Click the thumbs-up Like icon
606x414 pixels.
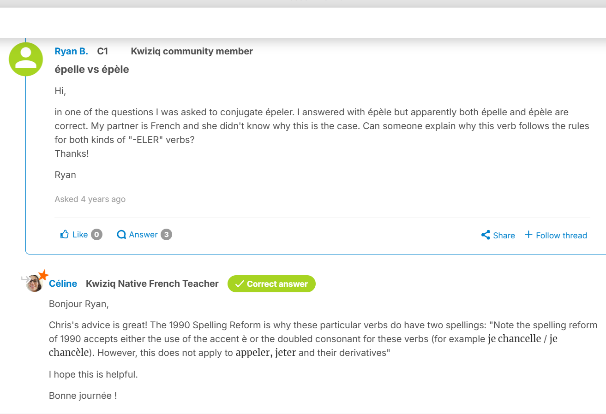(65, 234)
